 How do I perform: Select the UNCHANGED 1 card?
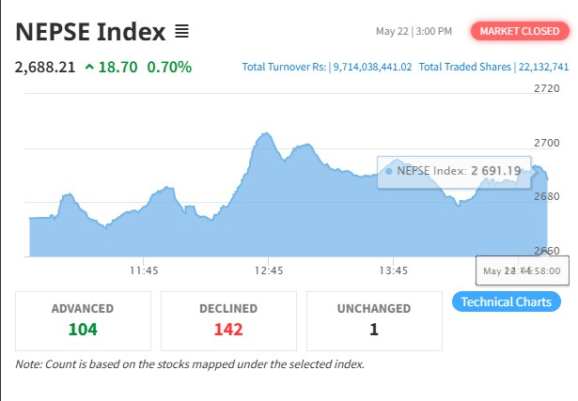point(374,319)
